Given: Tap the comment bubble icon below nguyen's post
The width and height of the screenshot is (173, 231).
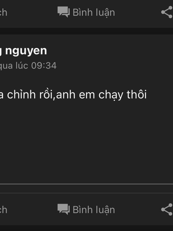Looking at the screenshot, I should (63, 209).
